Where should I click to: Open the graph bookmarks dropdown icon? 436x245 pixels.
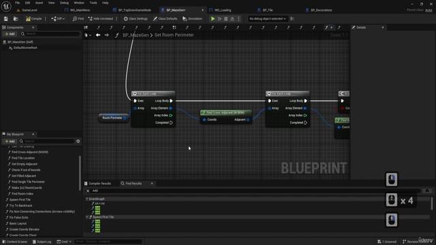[87, 35]
